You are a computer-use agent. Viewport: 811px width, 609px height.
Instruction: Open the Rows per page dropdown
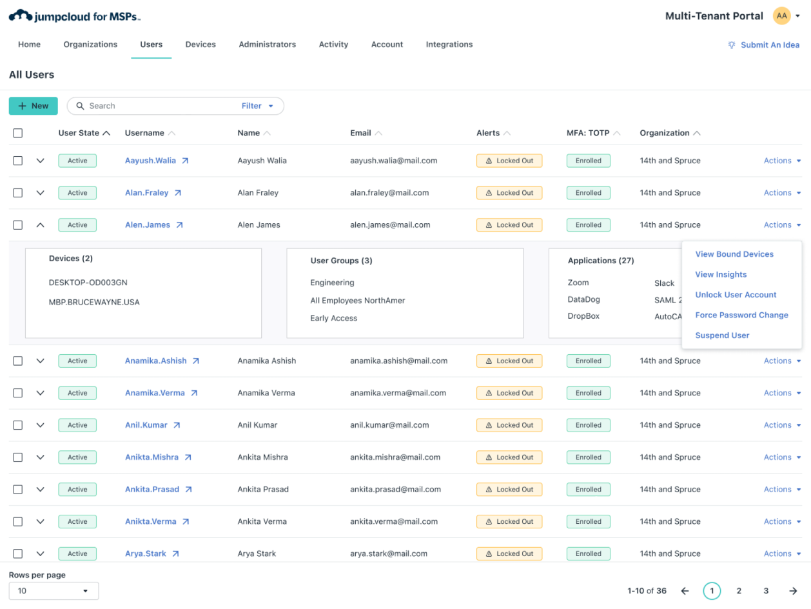coord(54,591)
